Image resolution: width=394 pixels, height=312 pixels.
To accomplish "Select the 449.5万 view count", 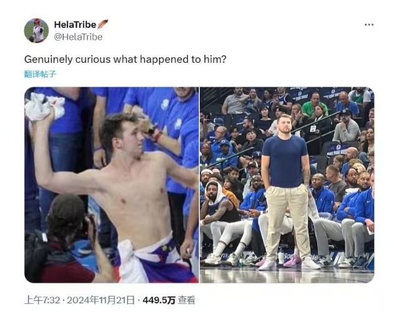I will click(159, 300).
